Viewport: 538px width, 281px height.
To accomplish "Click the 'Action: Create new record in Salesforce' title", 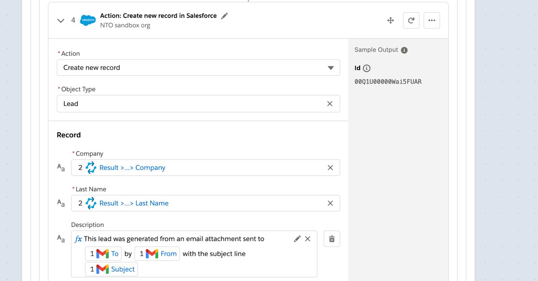I will click(x=158, y=16).
